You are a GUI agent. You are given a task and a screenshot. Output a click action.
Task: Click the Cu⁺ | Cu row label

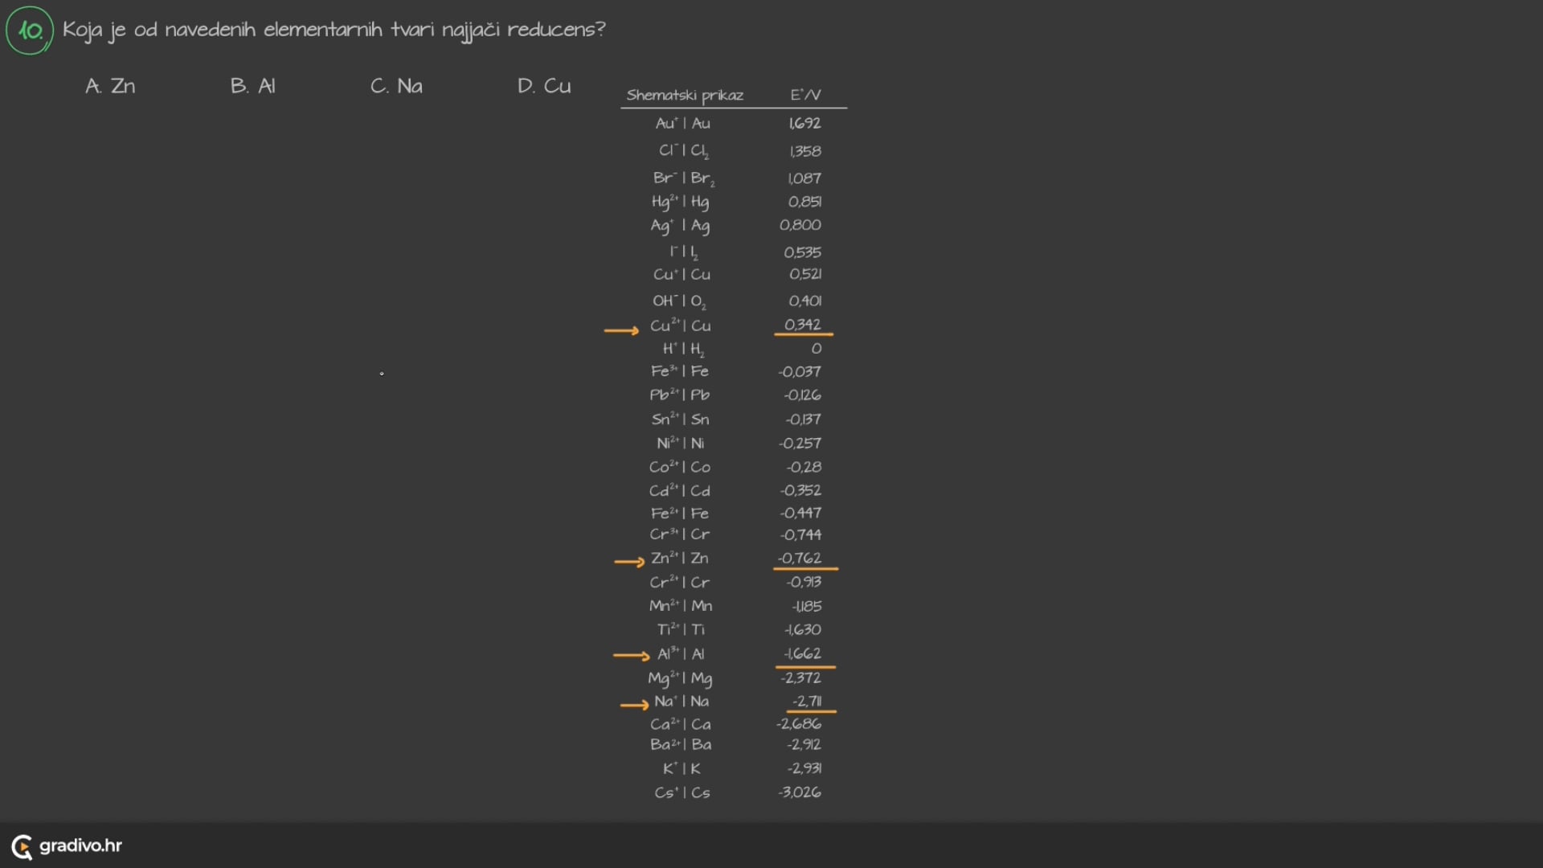[681, 275]
